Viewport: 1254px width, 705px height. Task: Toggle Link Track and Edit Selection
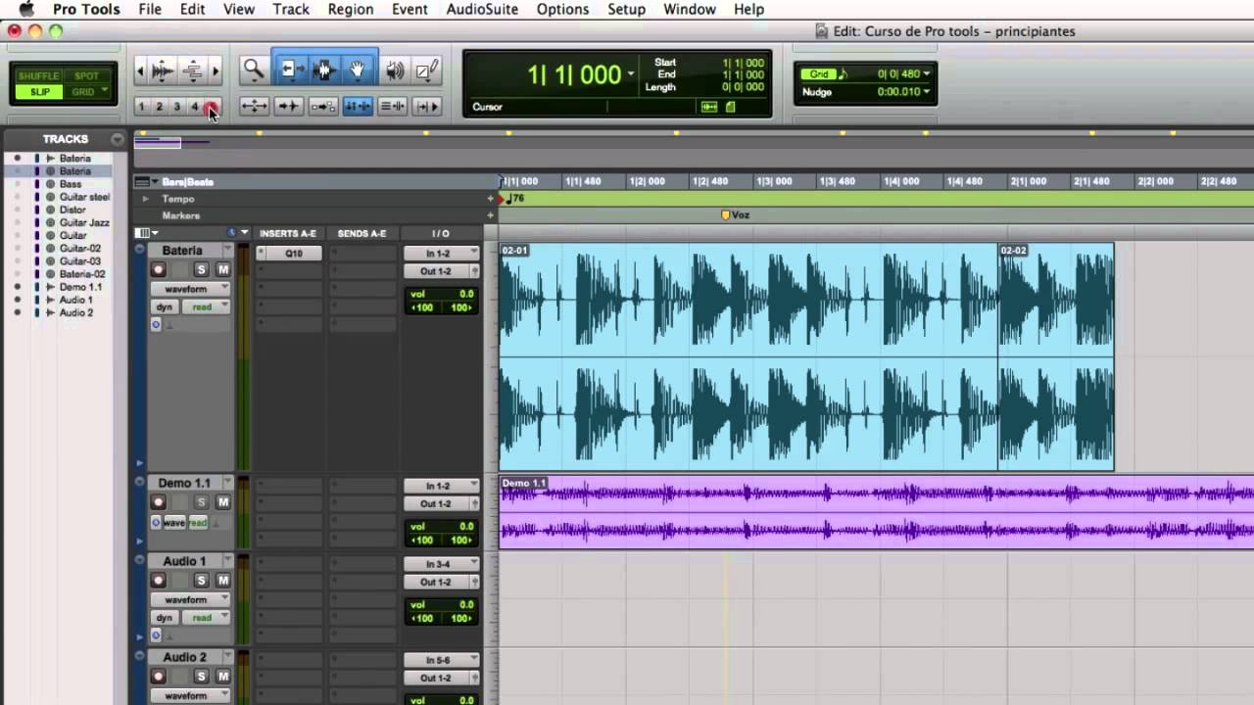coord(392,106)
